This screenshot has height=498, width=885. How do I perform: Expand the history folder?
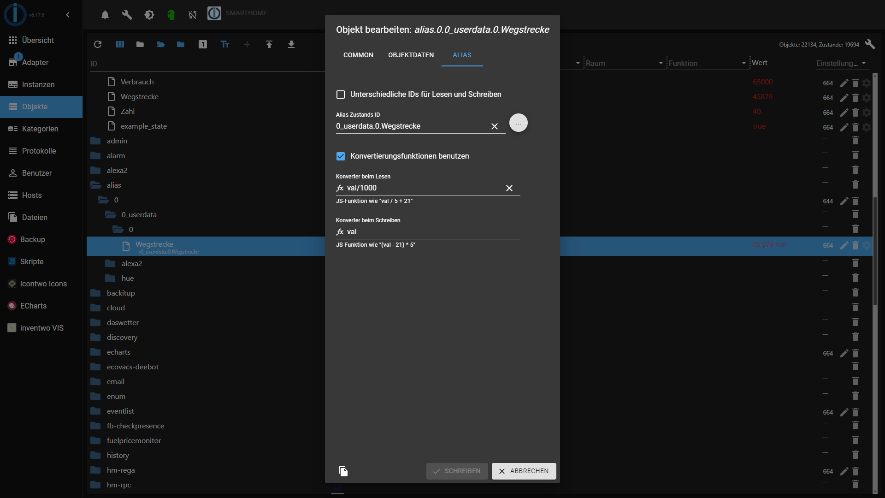[x=96, y=456]
